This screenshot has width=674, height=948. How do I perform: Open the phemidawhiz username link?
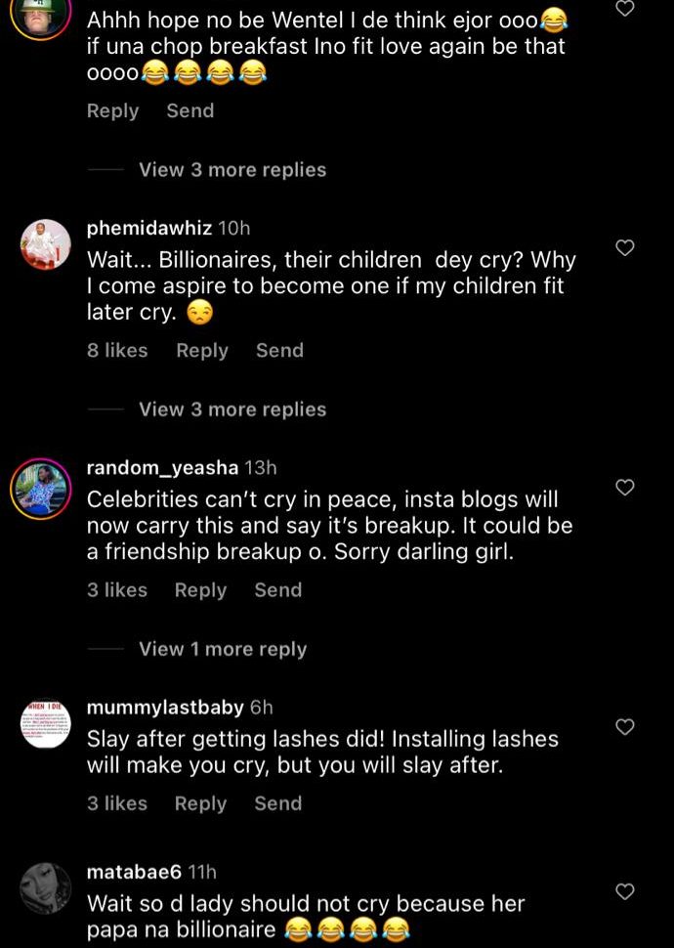click(x=149, y=228)
